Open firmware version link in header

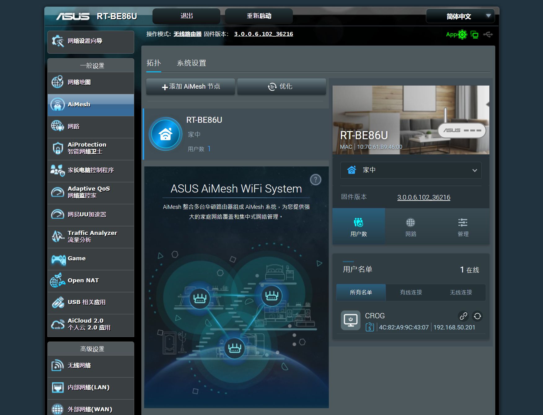[263, 34]
